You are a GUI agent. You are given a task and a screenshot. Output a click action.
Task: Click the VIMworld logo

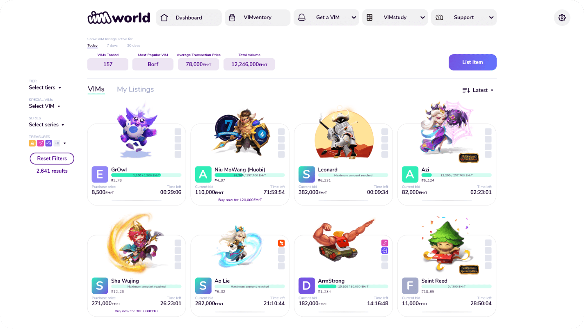119,18
